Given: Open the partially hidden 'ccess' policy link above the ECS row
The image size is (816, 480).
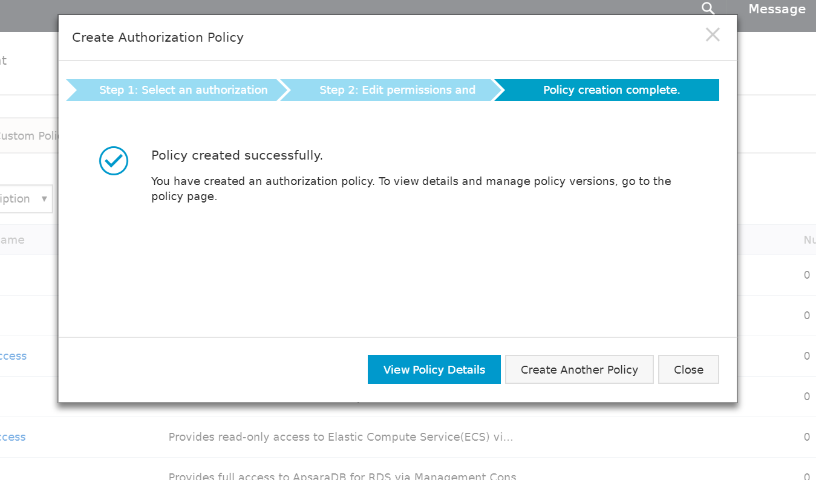Looking at the screenshot, I should click(13, 356).
